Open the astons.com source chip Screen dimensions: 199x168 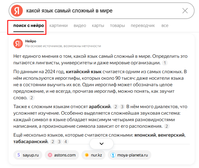[62, 155]
